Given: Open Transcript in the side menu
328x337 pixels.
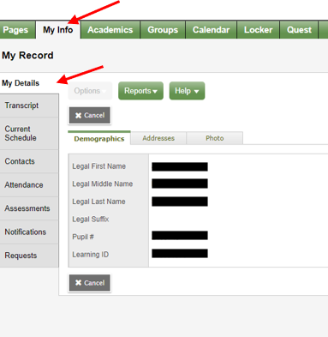Looking at the screenshot, I should click(29, 105).
